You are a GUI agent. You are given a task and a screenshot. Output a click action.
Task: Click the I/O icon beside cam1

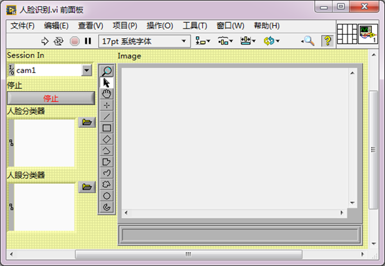[x=12, y=70]
